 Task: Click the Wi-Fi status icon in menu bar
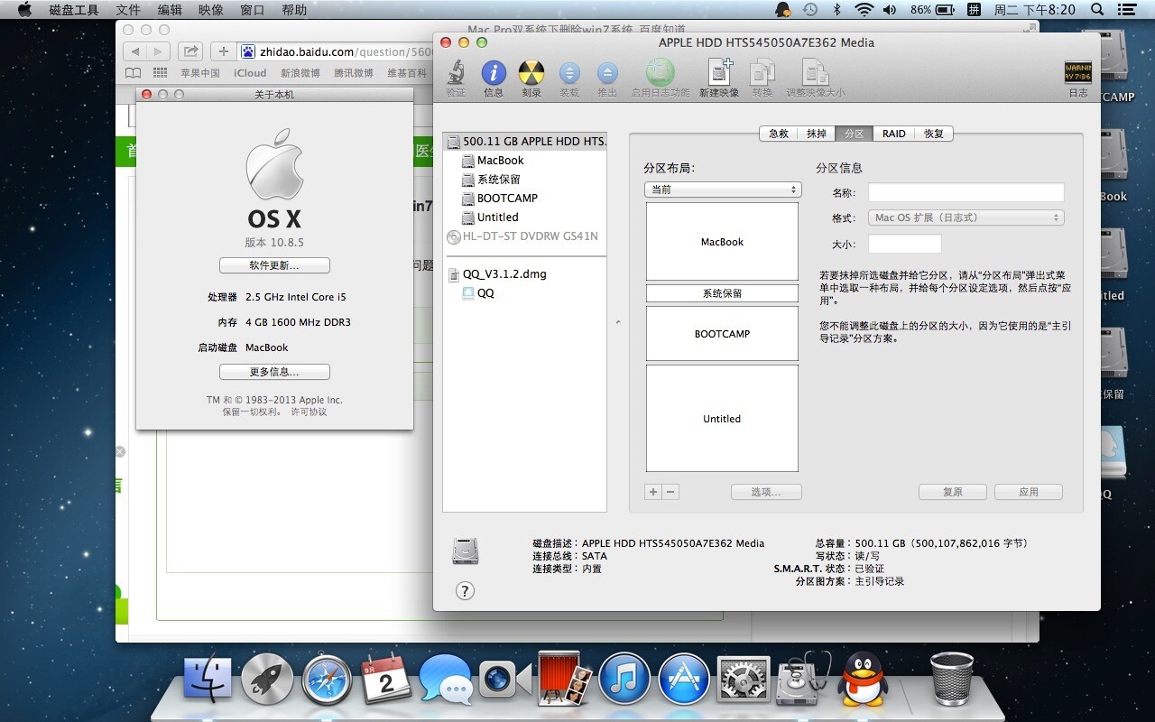click(864, 10)
